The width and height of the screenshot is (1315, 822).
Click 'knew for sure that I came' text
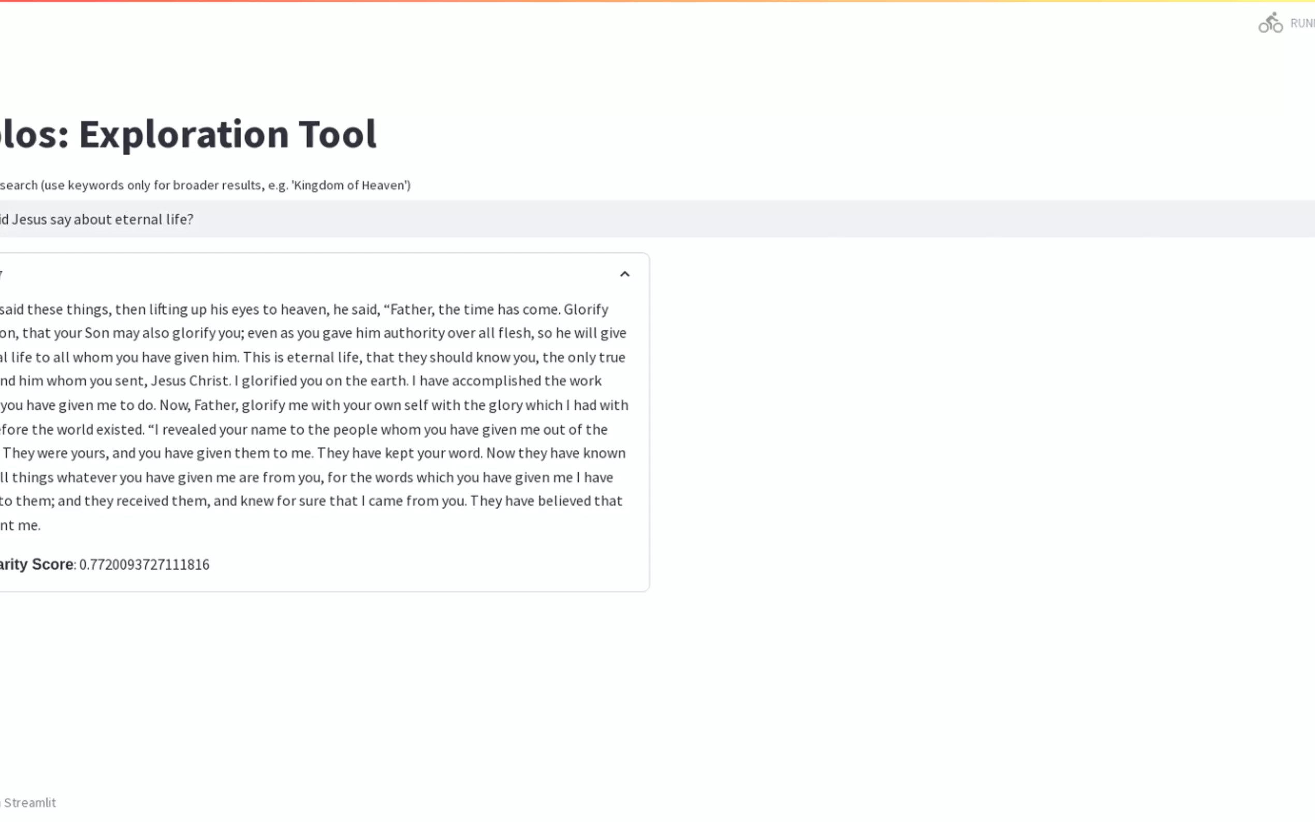[322, 501]
